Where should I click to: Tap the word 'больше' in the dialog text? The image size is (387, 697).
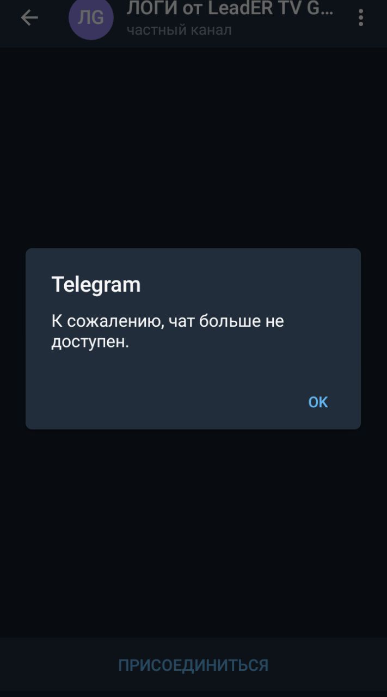click(230, 321)
